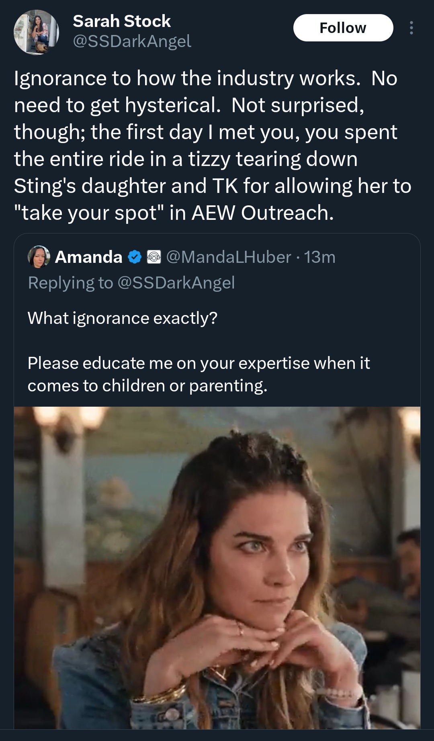Click the words "AEW Outreach" in the tweet

(262, 213)
